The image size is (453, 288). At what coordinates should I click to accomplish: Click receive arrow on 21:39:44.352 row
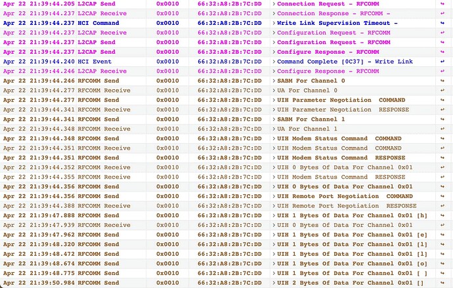pyautogui.click(x=442, y=167)
